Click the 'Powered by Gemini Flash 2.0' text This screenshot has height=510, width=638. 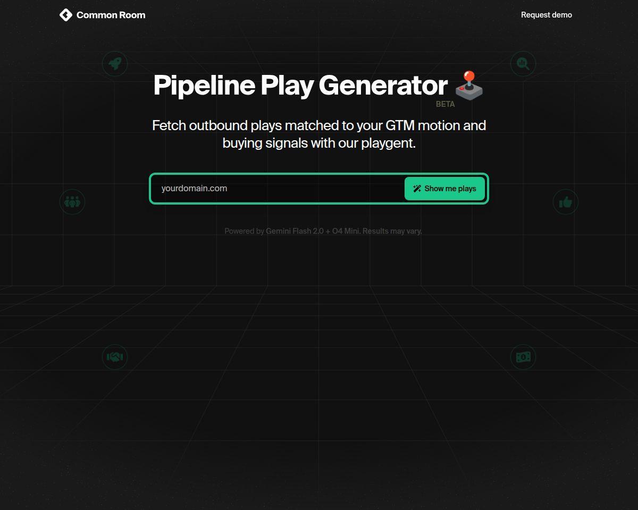coord(323,231)
